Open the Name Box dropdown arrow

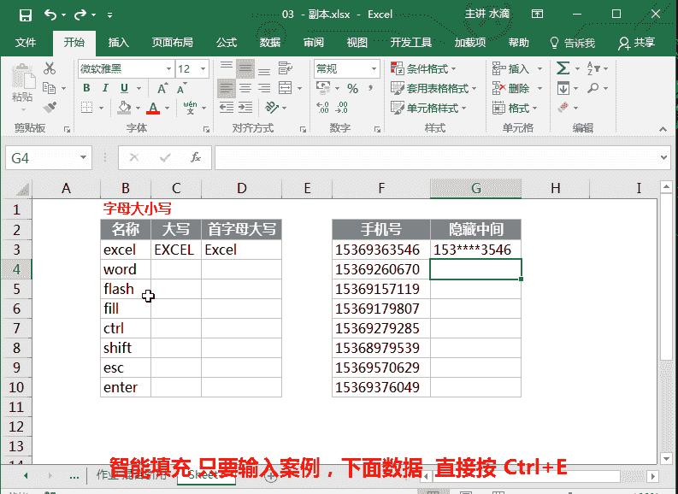pos(84,157)
